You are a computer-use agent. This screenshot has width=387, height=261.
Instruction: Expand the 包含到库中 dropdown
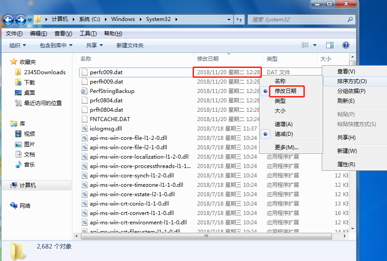point(56,45)
